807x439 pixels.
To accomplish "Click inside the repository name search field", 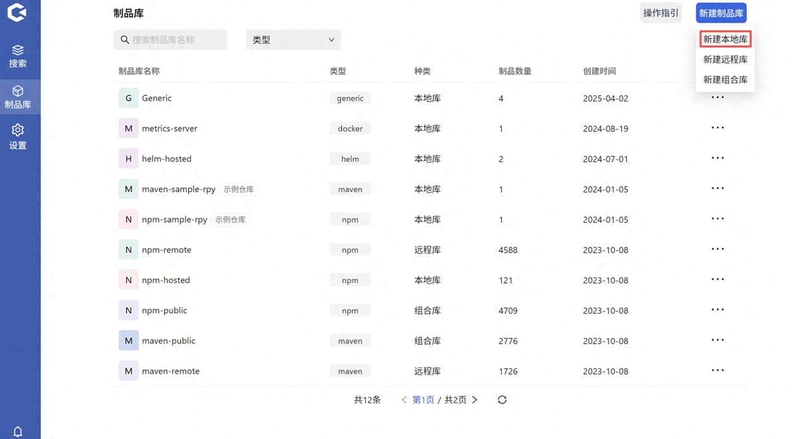I will (170, 39).
